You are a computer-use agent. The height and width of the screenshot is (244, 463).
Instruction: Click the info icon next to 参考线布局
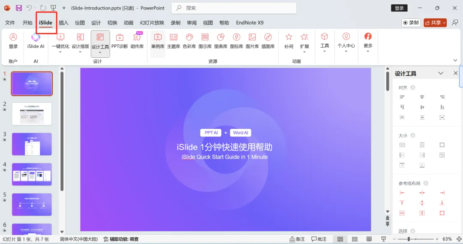(x=426, y=183)
